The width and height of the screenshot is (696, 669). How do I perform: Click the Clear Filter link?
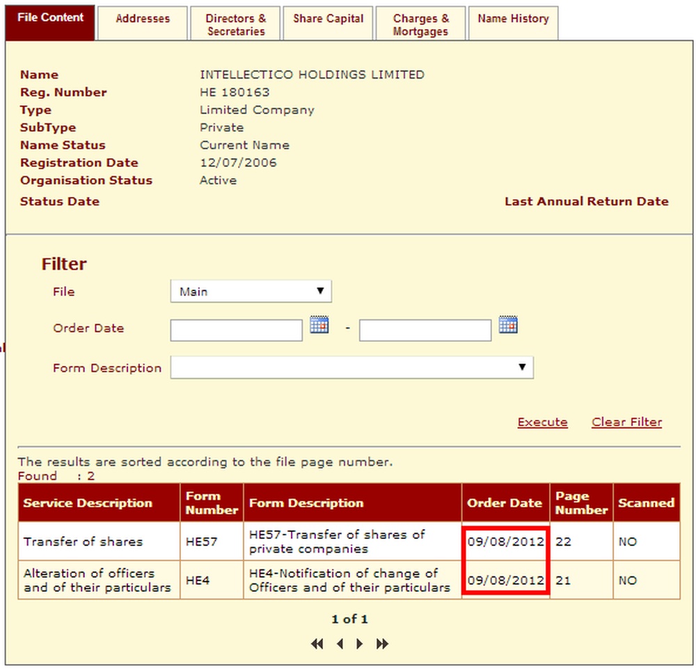coord(627,422)
